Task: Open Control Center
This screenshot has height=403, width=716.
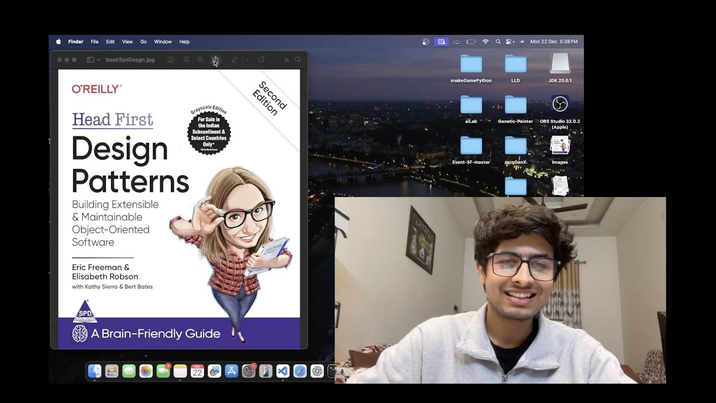Action: (x=510, y=41)
